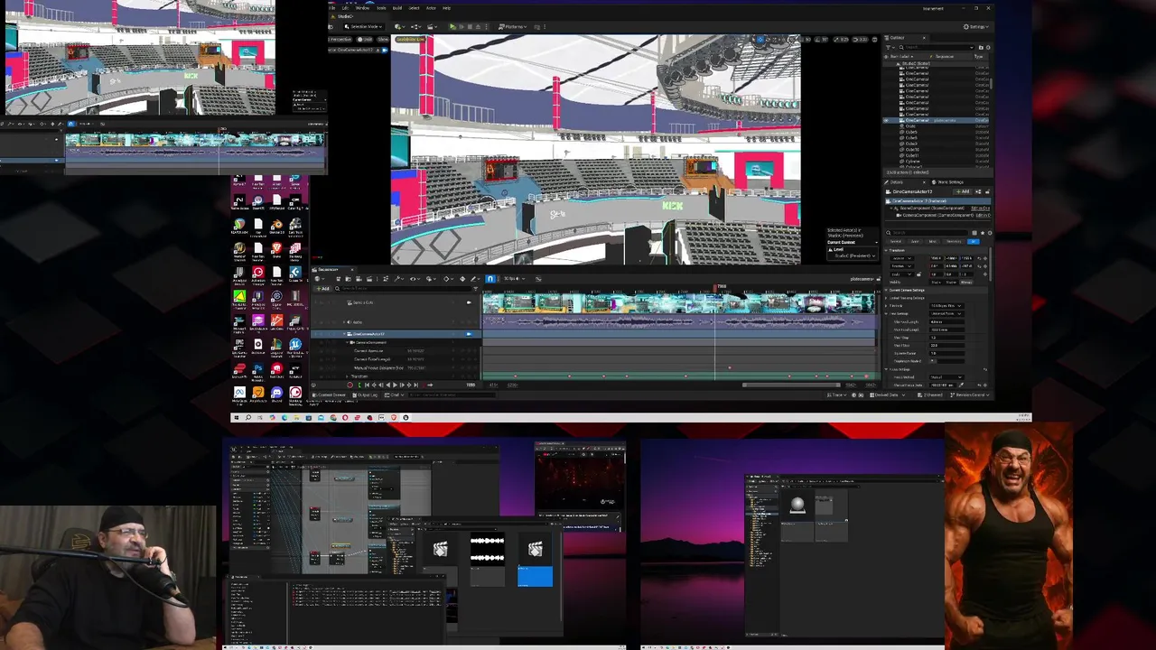This screenshot has height=650, width=1156.
Task: Select the Cube10 row in Outliner
Action: click(x=937, y=150)
